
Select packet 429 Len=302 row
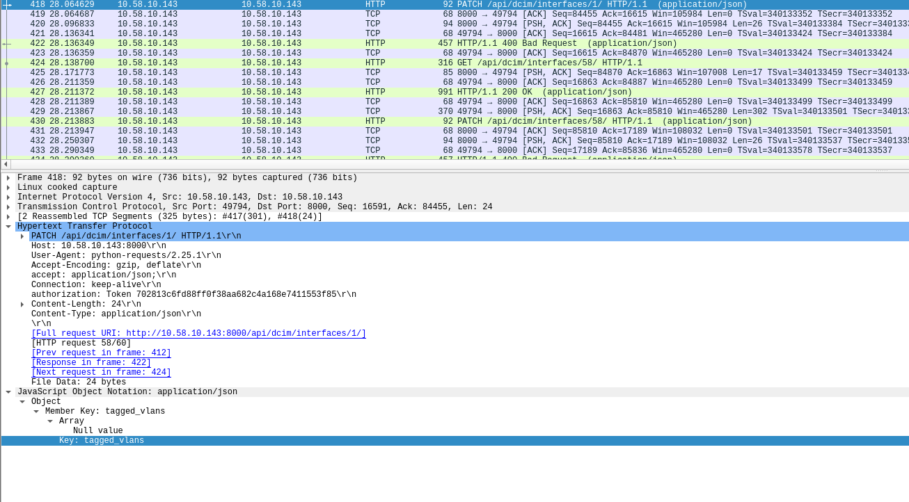click(x=454, y=112)
